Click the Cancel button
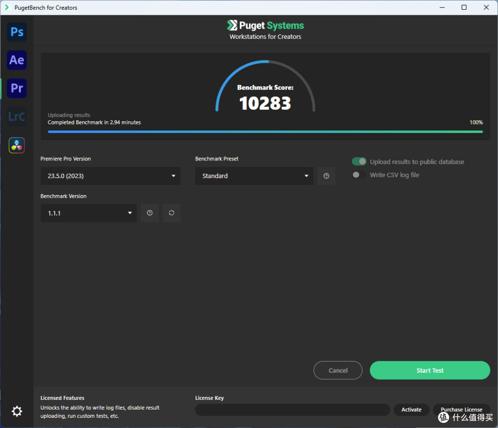498x428 pixels. 338,370
